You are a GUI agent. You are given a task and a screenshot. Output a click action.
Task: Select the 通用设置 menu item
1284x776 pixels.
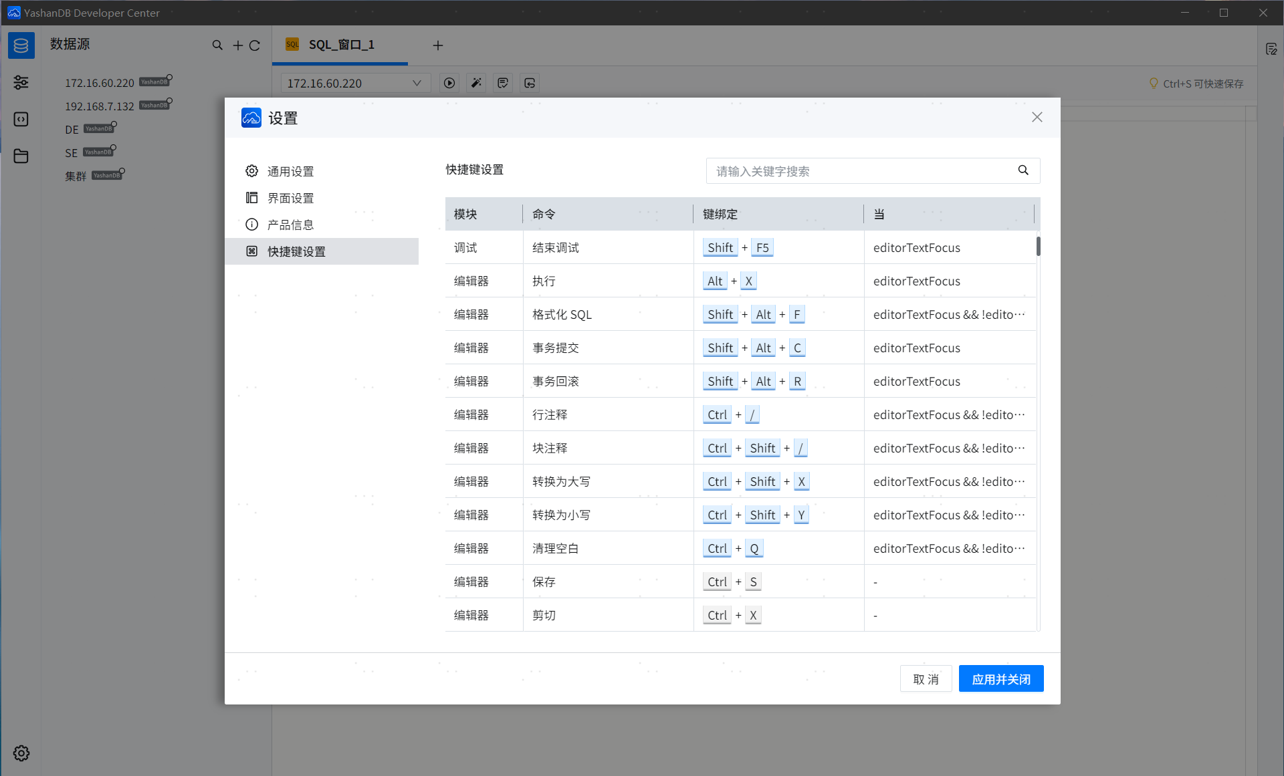tap(290, 171)
